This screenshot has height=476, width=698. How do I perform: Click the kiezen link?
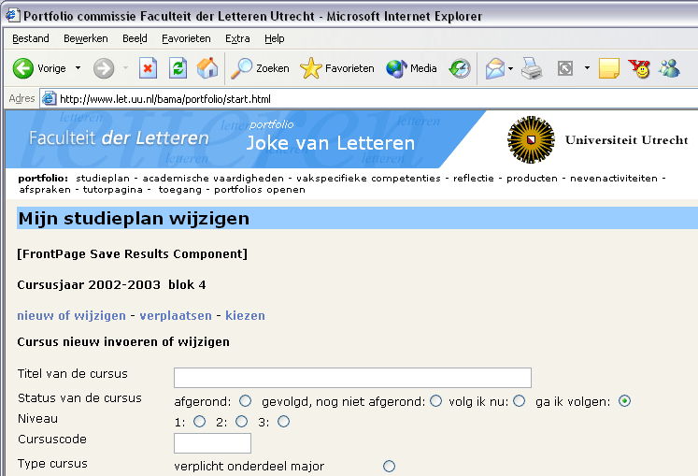245,315
